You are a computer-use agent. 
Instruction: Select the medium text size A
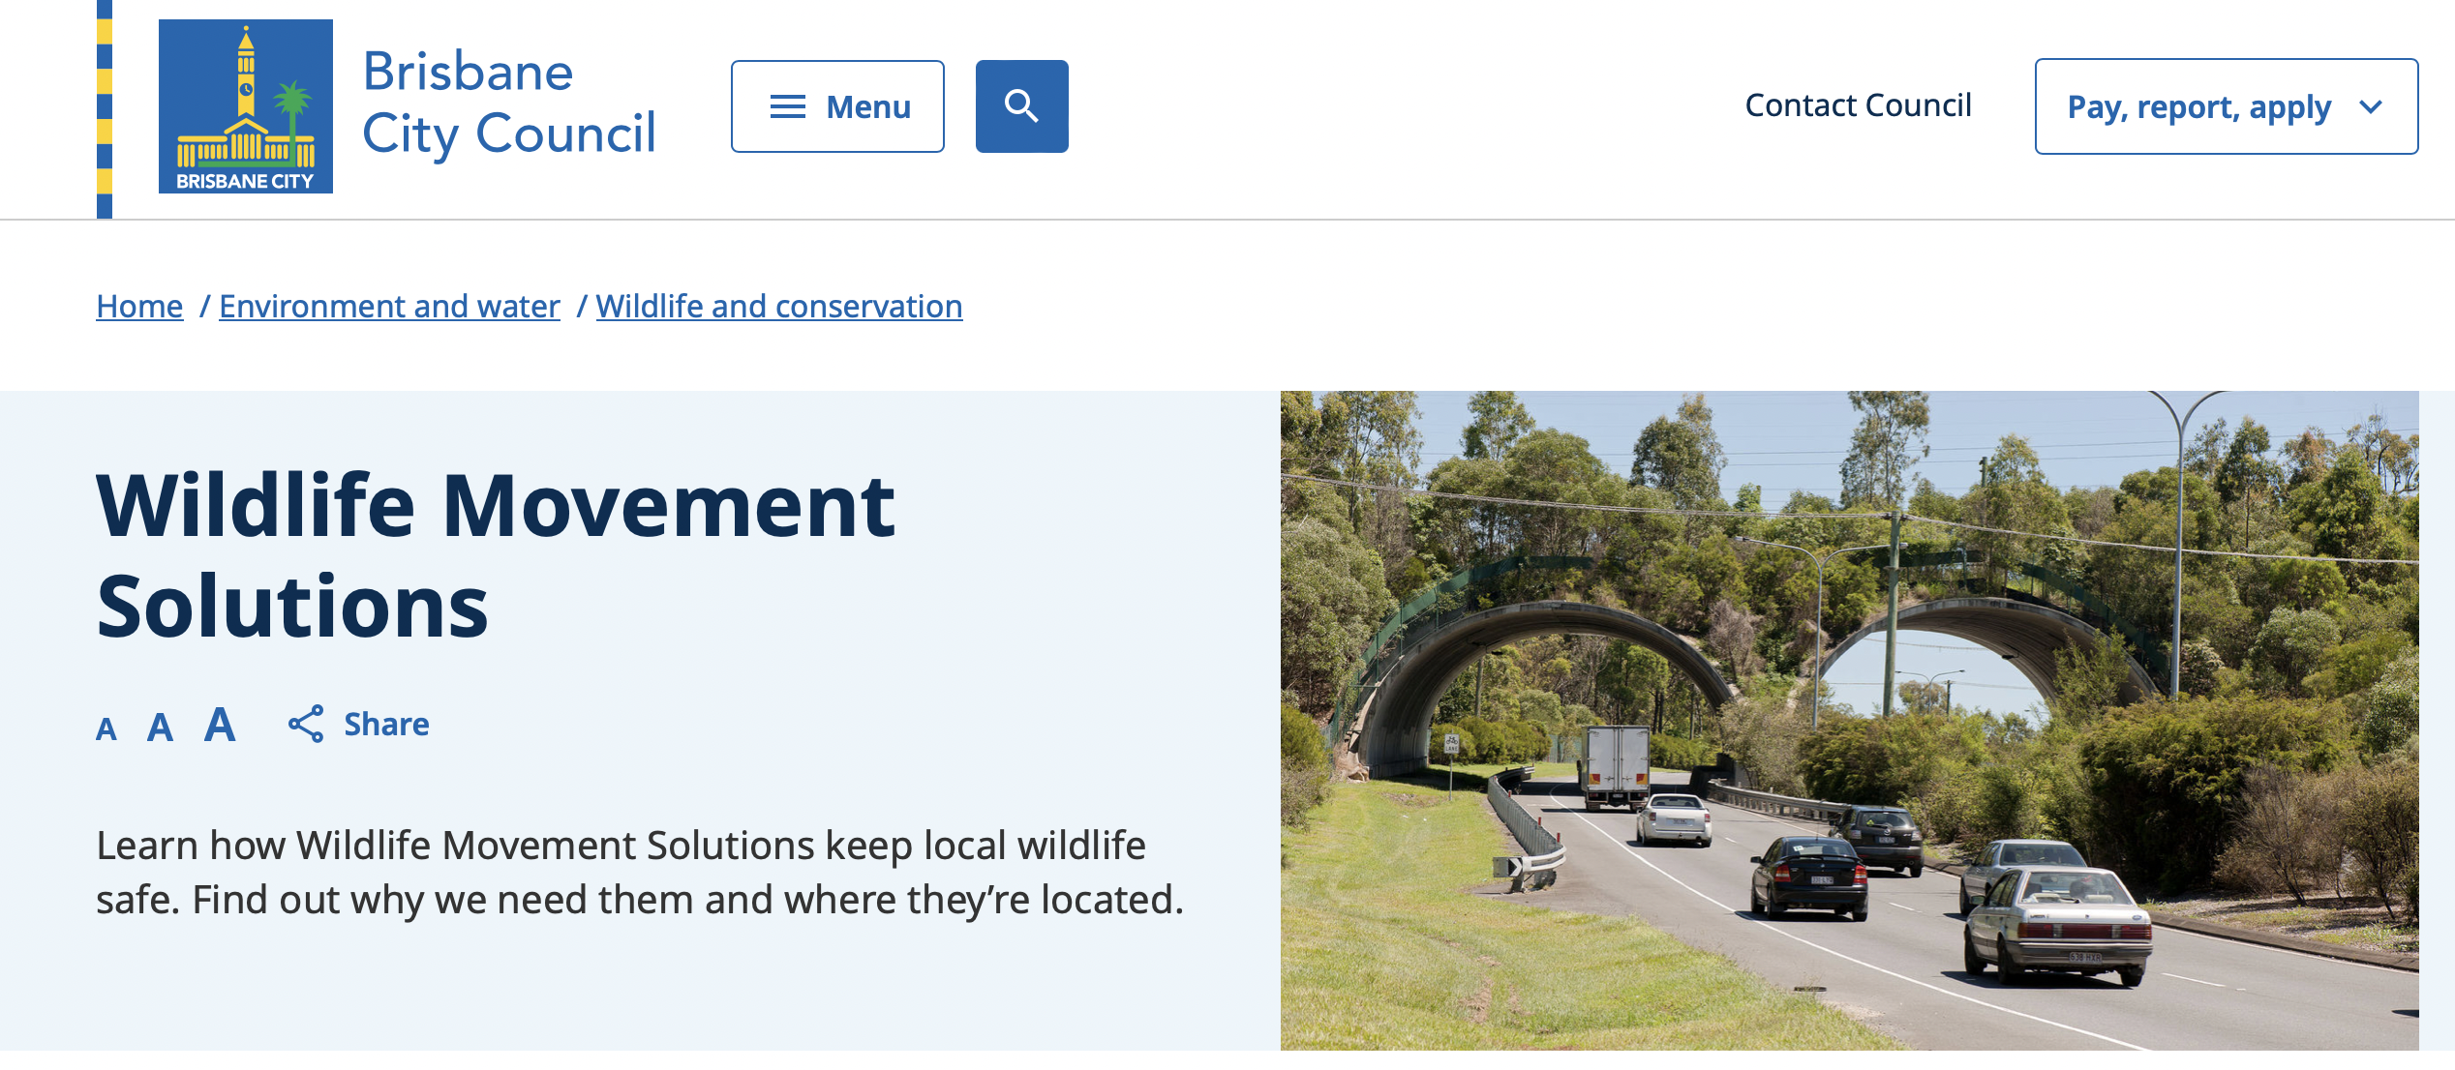[x=160, y=728]
